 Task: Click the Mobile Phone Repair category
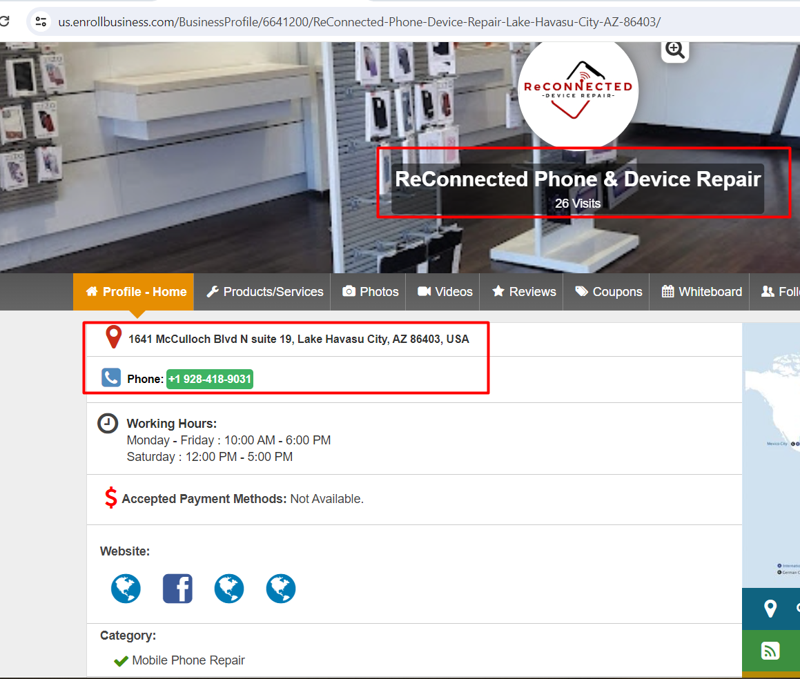pyautogui.click(x=188, y=660)
